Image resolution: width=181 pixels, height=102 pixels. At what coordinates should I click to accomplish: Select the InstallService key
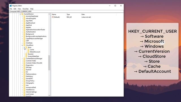coord(30,90)
